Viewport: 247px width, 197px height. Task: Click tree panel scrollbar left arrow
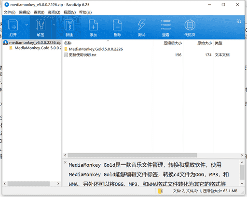[x=5, y=184]
